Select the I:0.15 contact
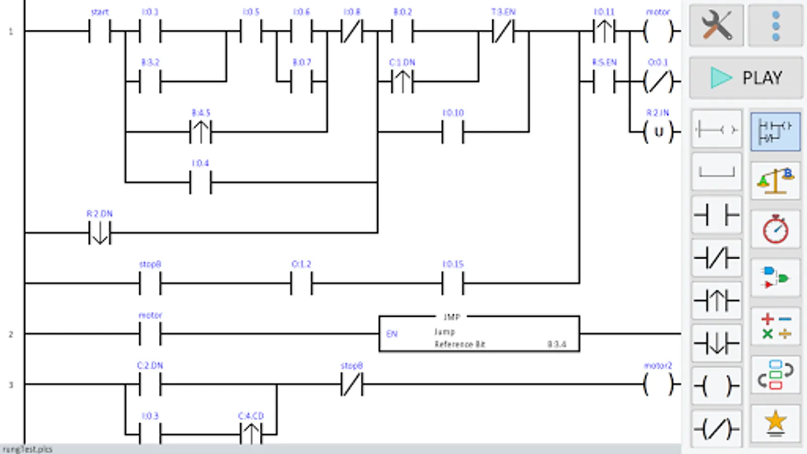This screenshot has height=454, width=807. point(453,283)
